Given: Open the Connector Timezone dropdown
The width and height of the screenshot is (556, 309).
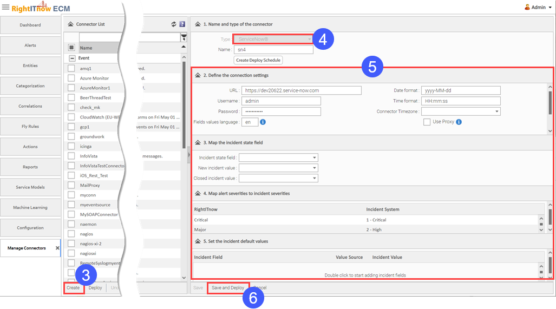Looking at the screenshot, I should click(x=497, y=111).
